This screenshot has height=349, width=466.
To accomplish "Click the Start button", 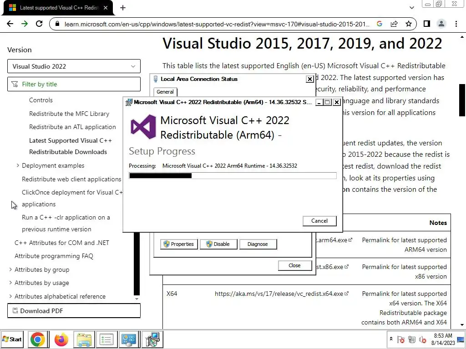I will (12, 339).
